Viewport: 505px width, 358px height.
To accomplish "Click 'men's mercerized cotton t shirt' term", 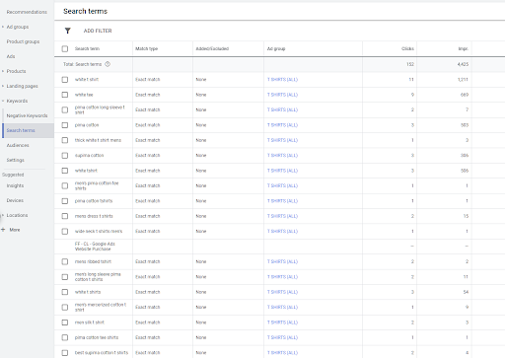I will (x=101, y=307).
